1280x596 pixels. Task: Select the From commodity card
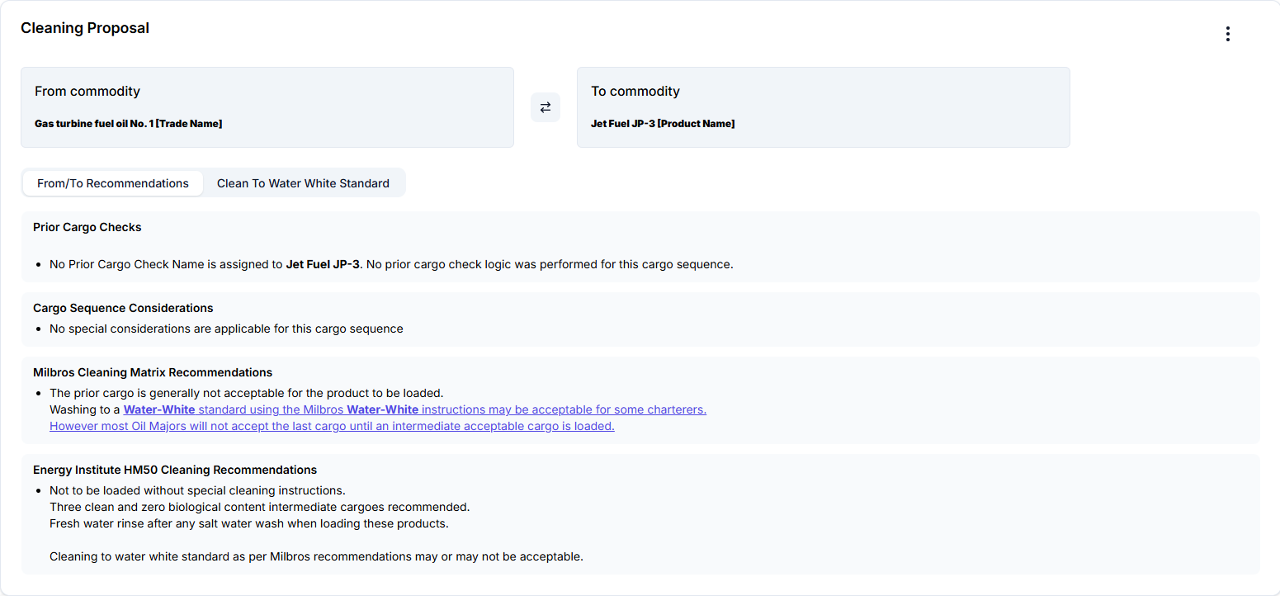coord(267,107)
